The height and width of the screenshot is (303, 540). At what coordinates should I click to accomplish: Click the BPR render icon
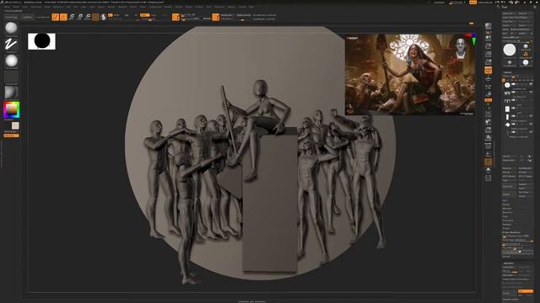click(x=488, y=26)
